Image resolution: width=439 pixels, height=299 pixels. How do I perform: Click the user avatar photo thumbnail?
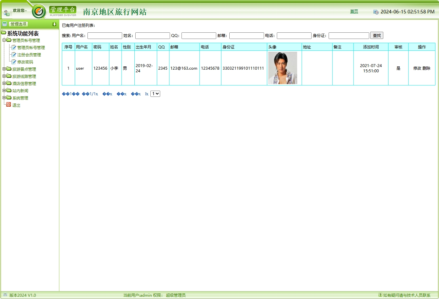pyautogui.click(x=282, y=68)
